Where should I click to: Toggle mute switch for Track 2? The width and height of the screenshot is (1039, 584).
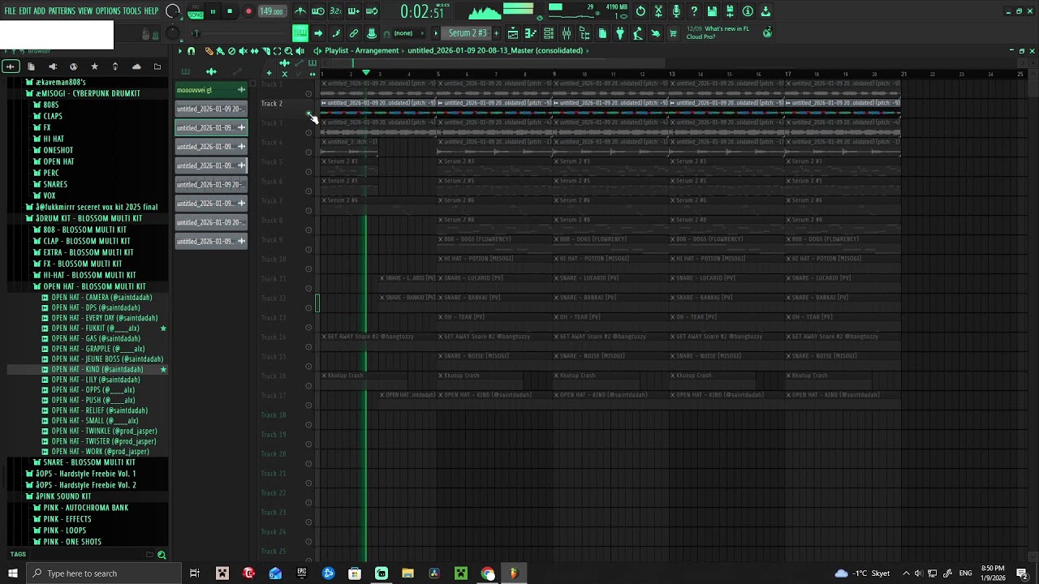click(x=308, y=113)
